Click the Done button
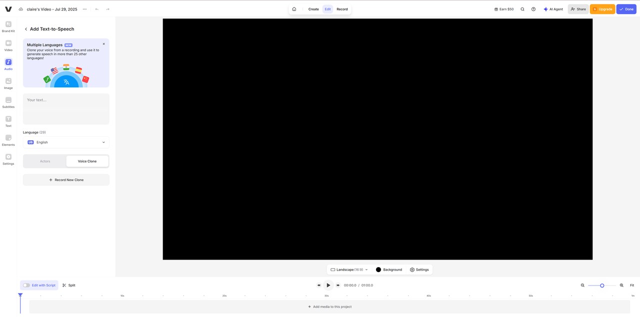Image resolution: width=640 pixels, height=317 pixels. tap(626, 9)
